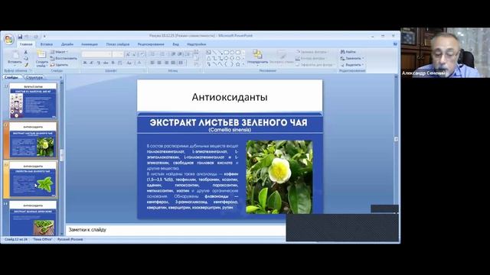Image resolution: width=490 pixels, height=275 pixels.
Task: Pick the arrow line shape in the gallery
Action: coord(220,52)
